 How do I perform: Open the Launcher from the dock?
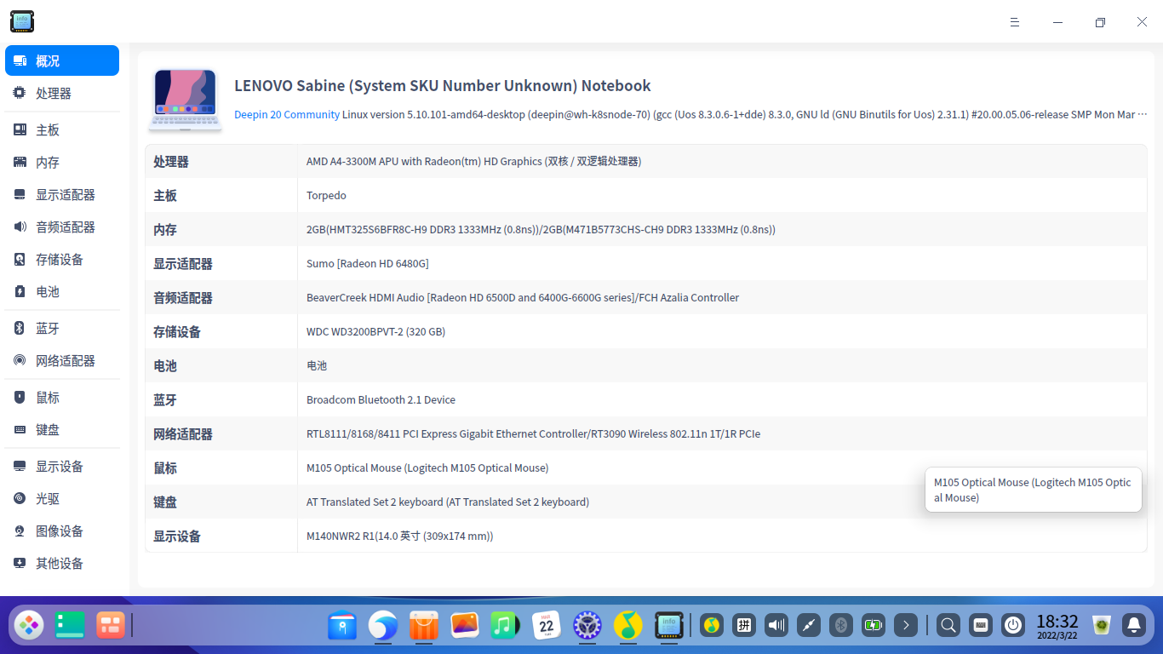29,626
